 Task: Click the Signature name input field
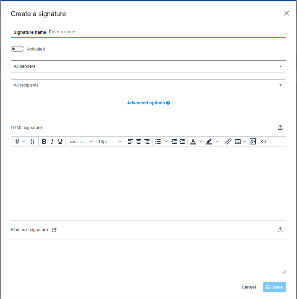tap(166, 32)
